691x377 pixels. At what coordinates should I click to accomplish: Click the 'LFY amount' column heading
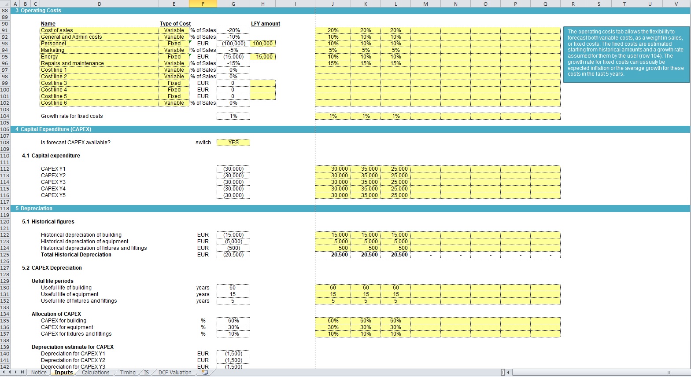[266, 24]
